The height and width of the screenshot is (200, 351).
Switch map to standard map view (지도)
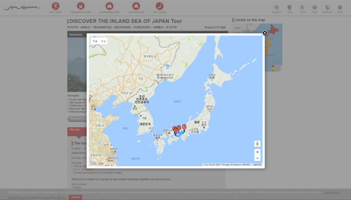95,41
